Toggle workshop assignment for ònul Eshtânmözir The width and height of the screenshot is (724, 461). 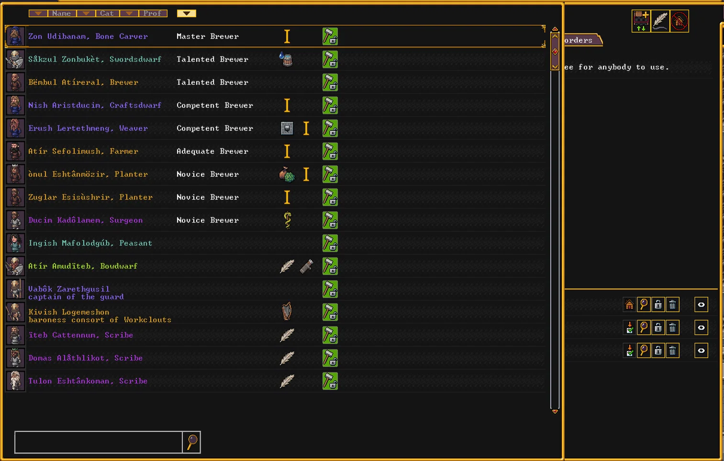coord(330,174)
